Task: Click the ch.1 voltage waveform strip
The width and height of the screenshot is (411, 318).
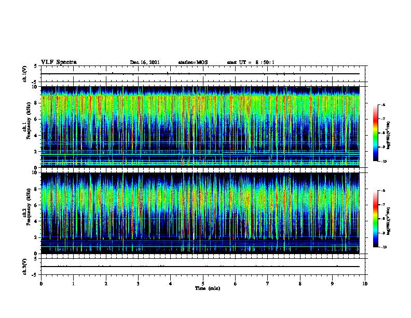Action: tap(203, 74)
